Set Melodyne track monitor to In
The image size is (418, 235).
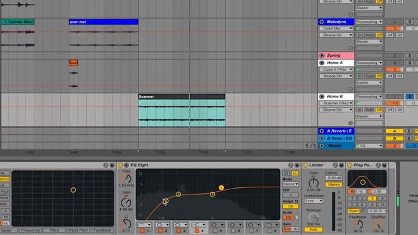(x=359, y=35)
